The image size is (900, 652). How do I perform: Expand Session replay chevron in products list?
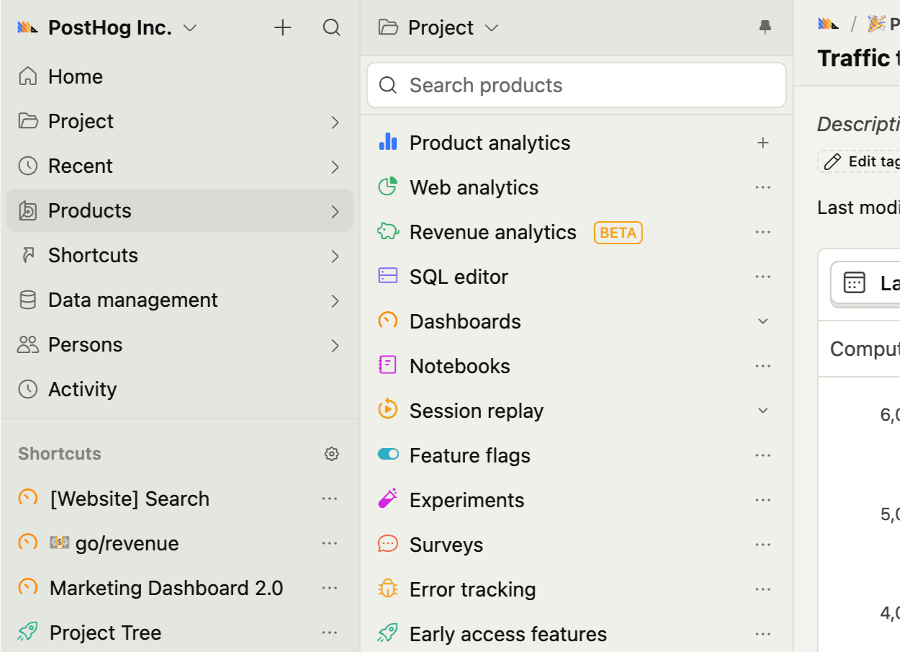coord(763,411)
